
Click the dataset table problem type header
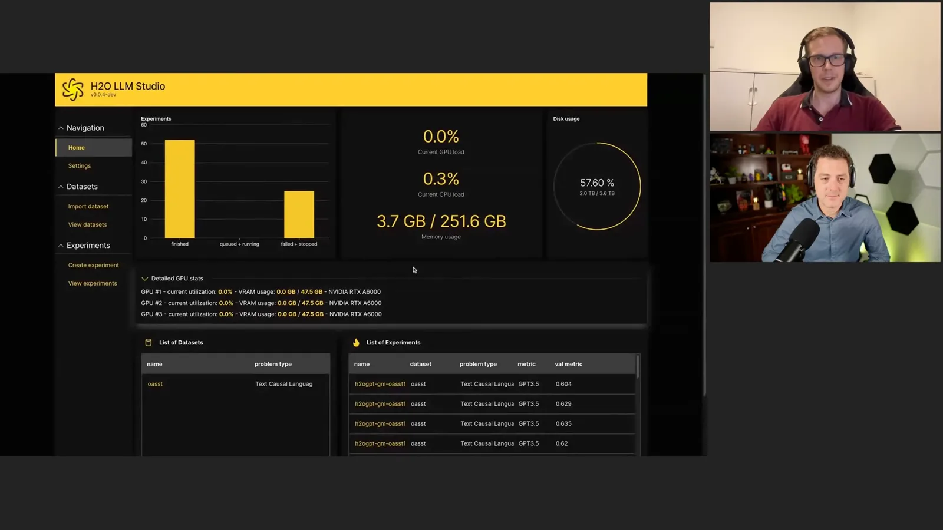point(273,364)
